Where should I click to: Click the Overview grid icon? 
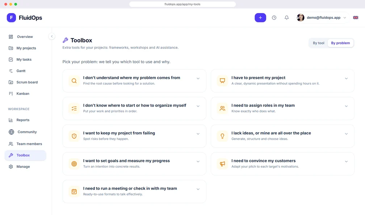click(11, 37)
